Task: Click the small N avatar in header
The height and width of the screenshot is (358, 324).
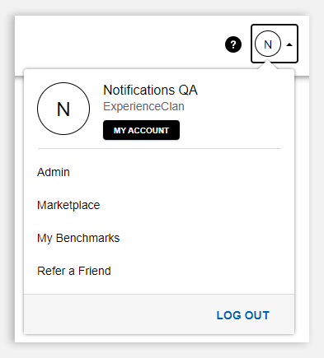Action: 268,44
